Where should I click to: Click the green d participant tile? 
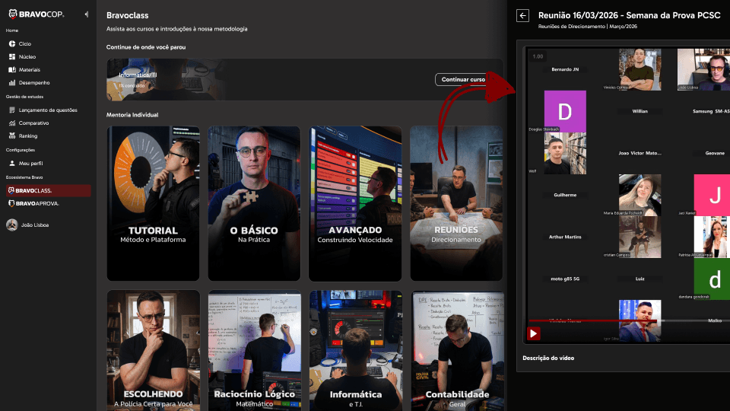click(713, 279)
